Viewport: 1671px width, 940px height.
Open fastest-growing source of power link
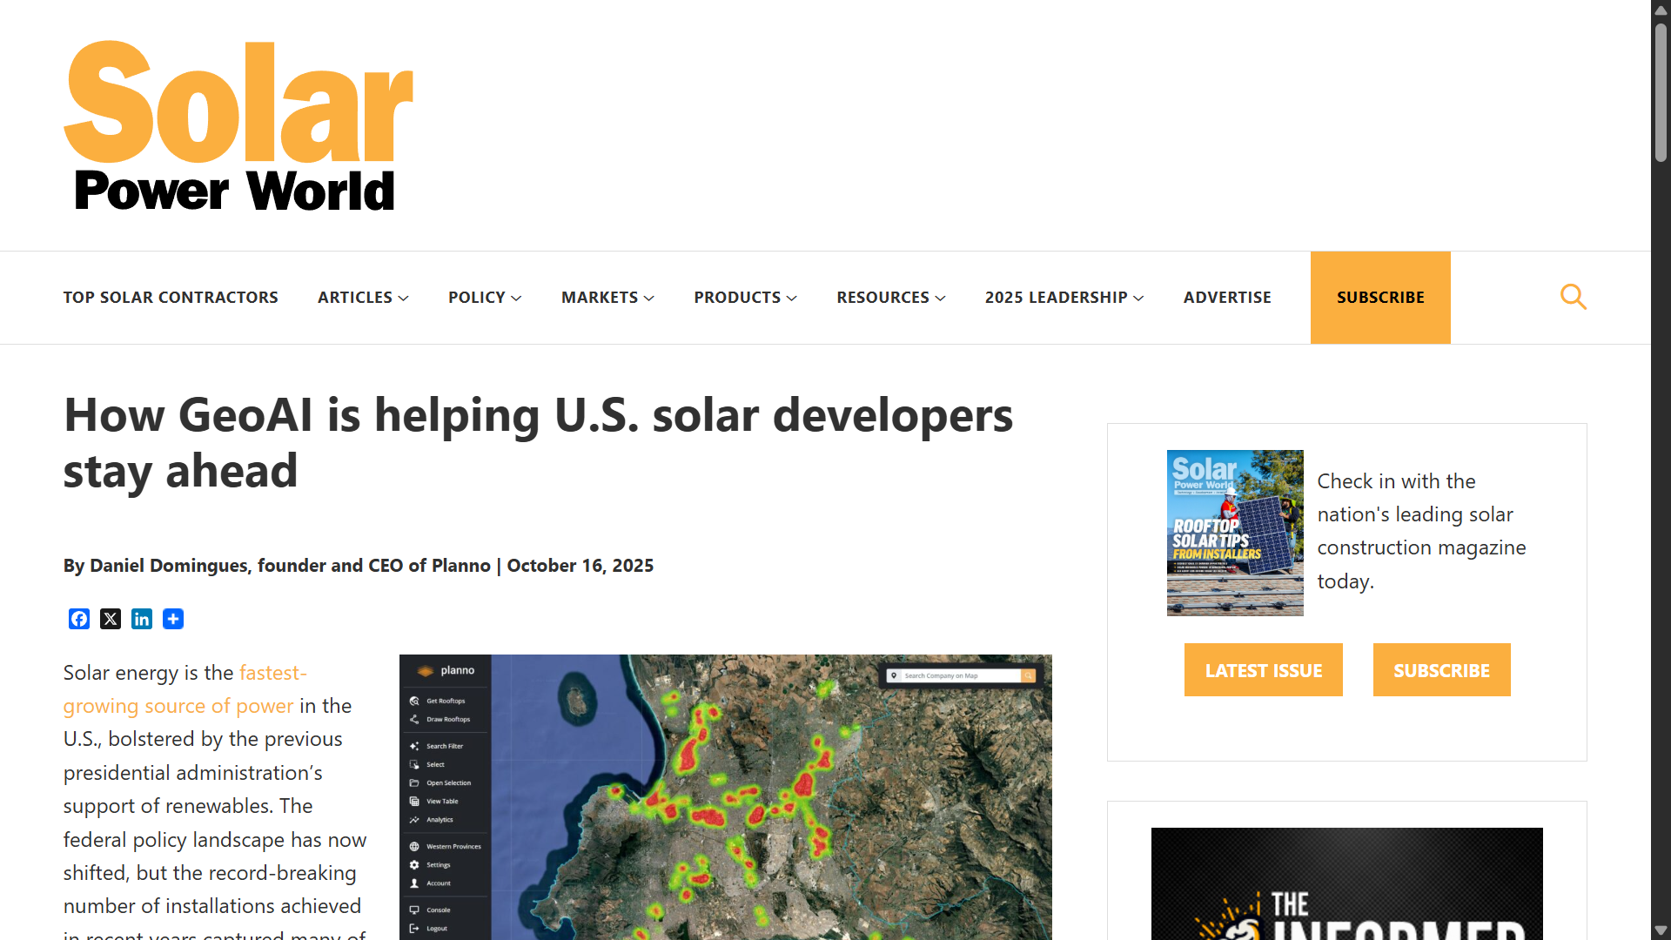(178, 706)
